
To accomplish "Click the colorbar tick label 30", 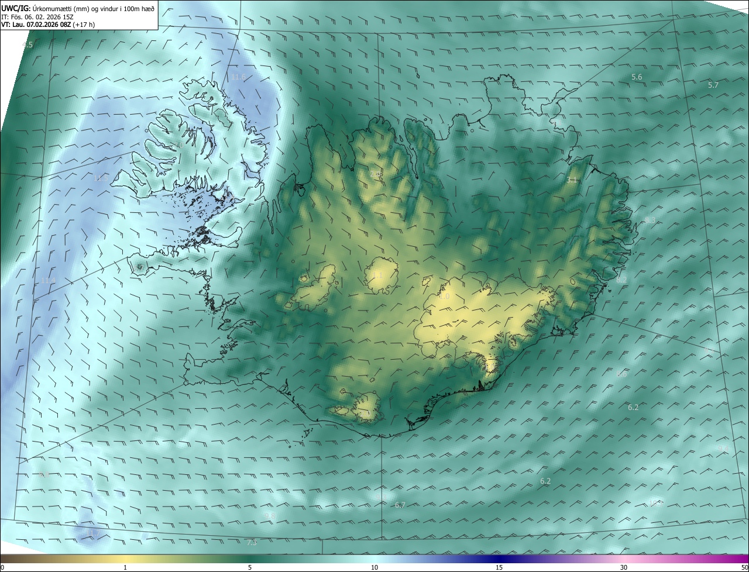I will pos(624,567).
